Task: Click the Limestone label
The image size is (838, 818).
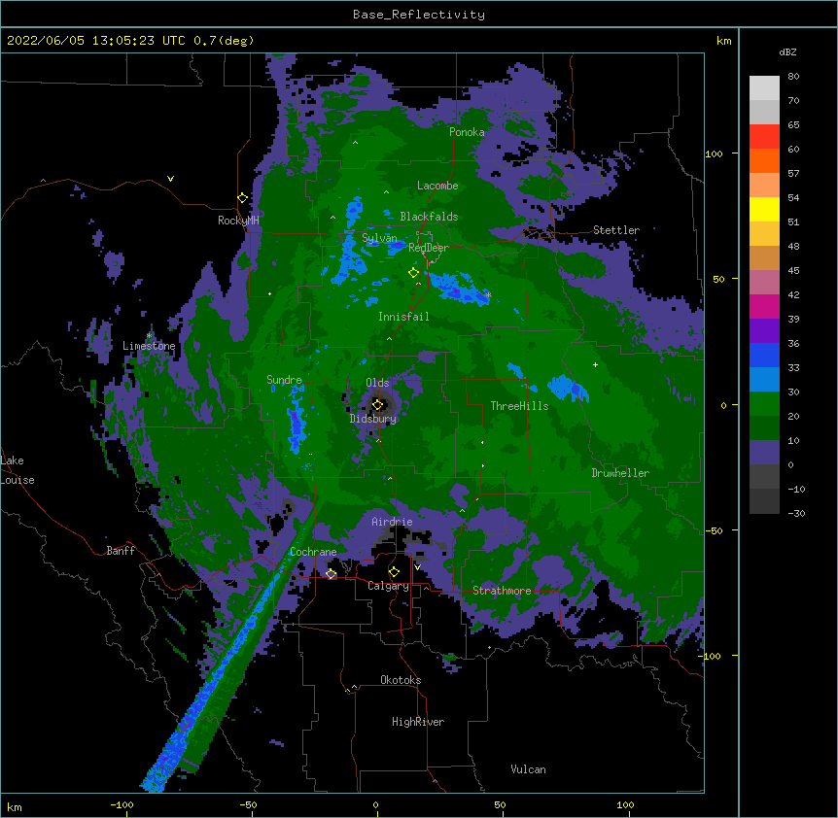Action: click(149, 346)
